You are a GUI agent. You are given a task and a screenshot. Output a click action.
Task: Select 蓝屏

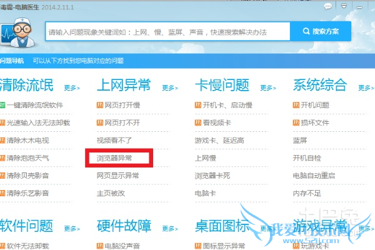(x=300, y=141)
